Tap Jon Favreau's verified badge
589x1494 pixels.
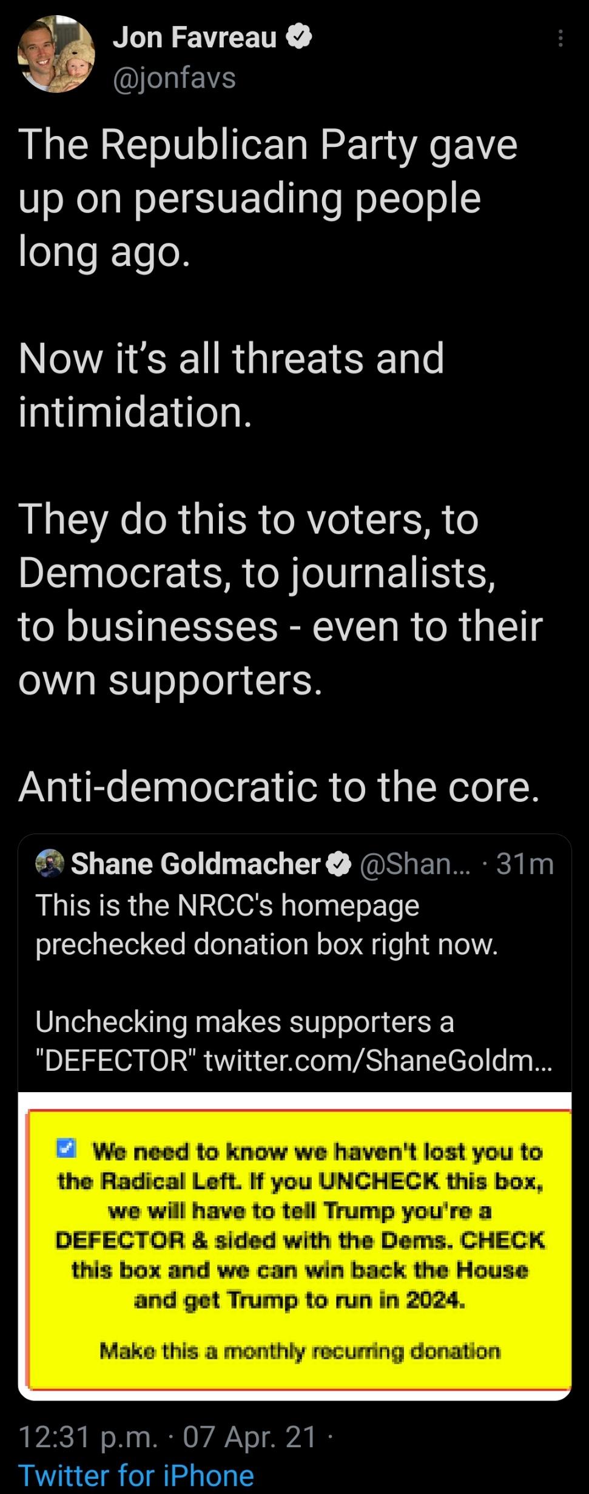299,37
